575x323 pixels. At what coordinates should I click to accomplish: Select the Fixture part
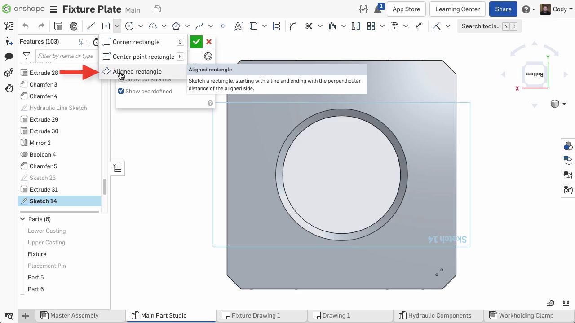click(x=37, y=254)
